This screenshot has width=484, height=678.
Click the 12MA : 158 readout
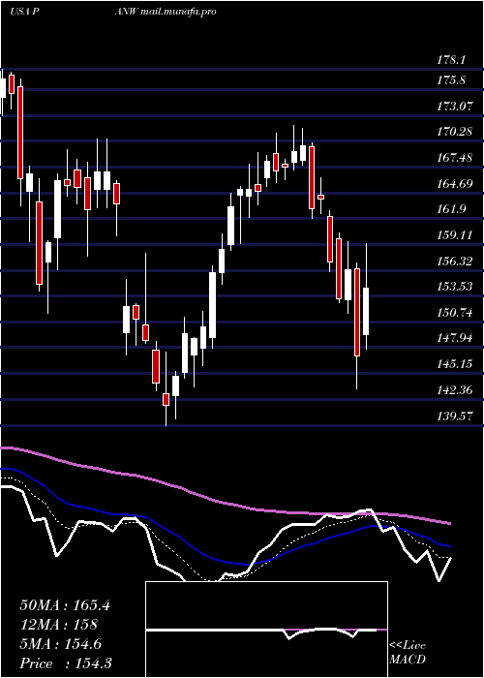point(59,625)
